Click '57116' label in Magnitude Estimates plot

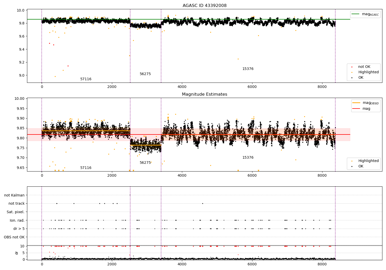[86, 168]
